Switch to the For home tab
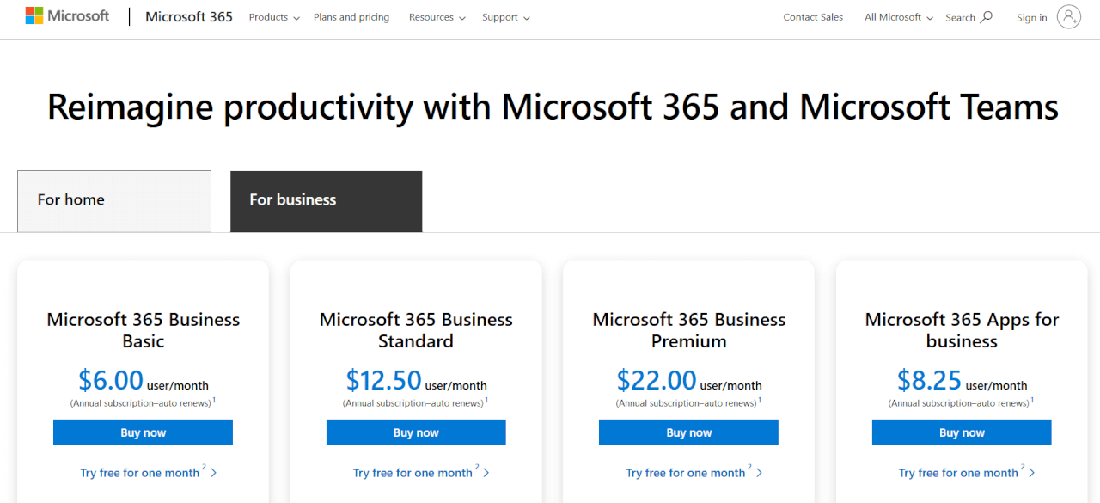 (x=113, y=199)
